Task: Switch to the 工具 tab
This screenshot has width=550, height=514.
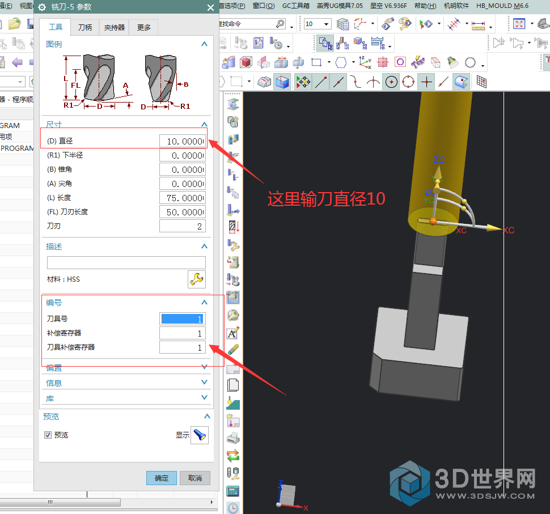Action: tap(56, 27)
